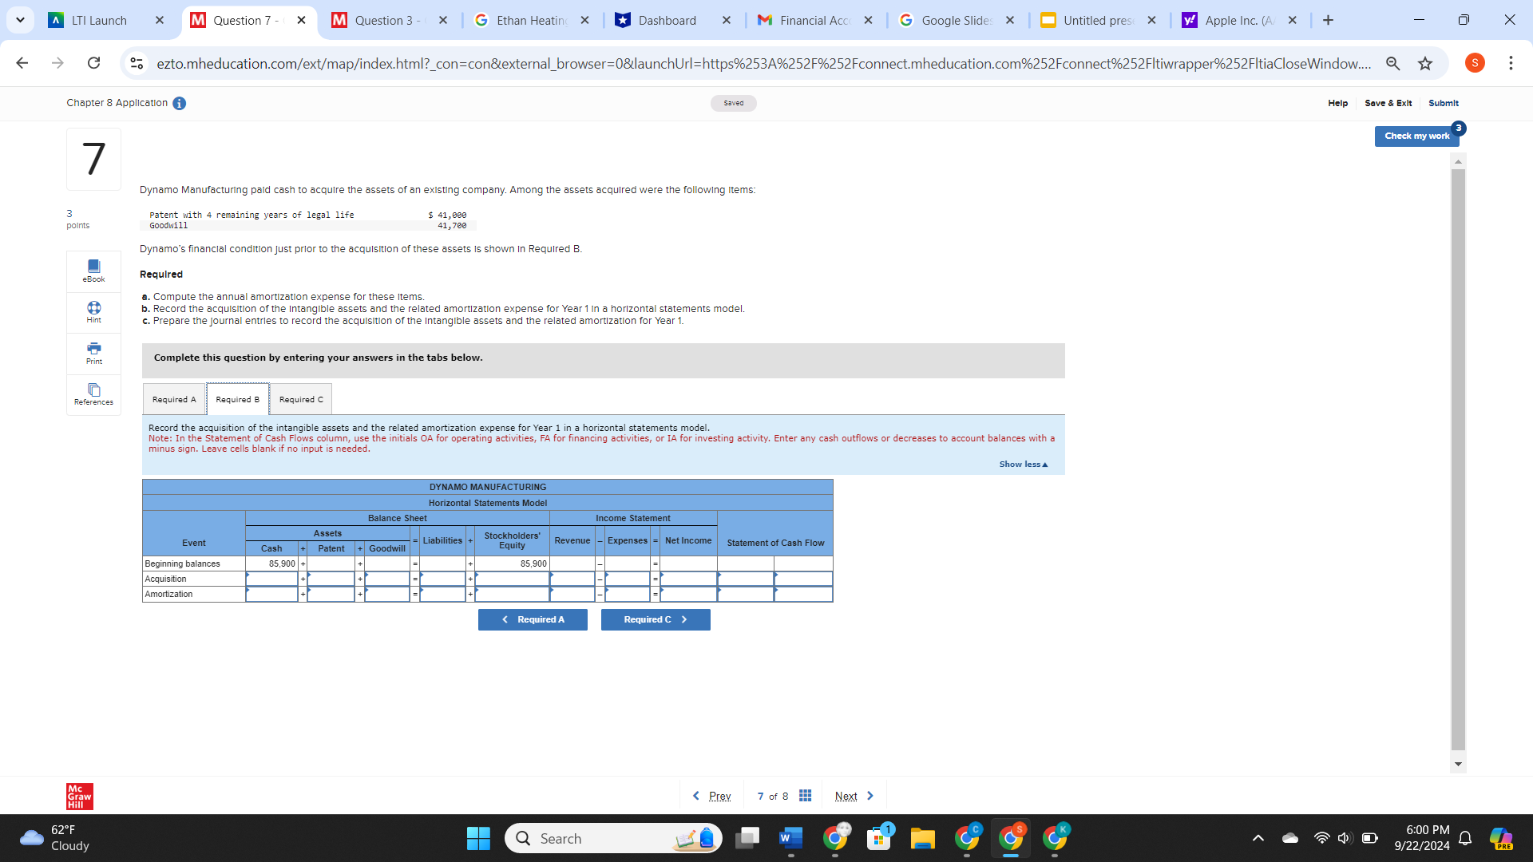Collapse the instructions using Show less
1533x862 pixels.
point(1023,464)
